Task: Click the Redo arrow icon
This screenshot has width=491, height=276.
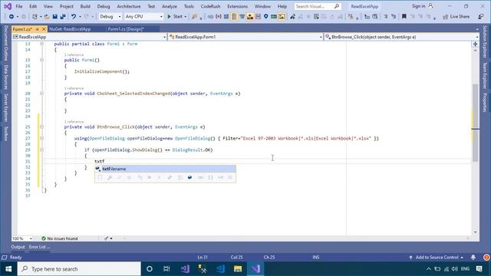Action: pos(86,17)
